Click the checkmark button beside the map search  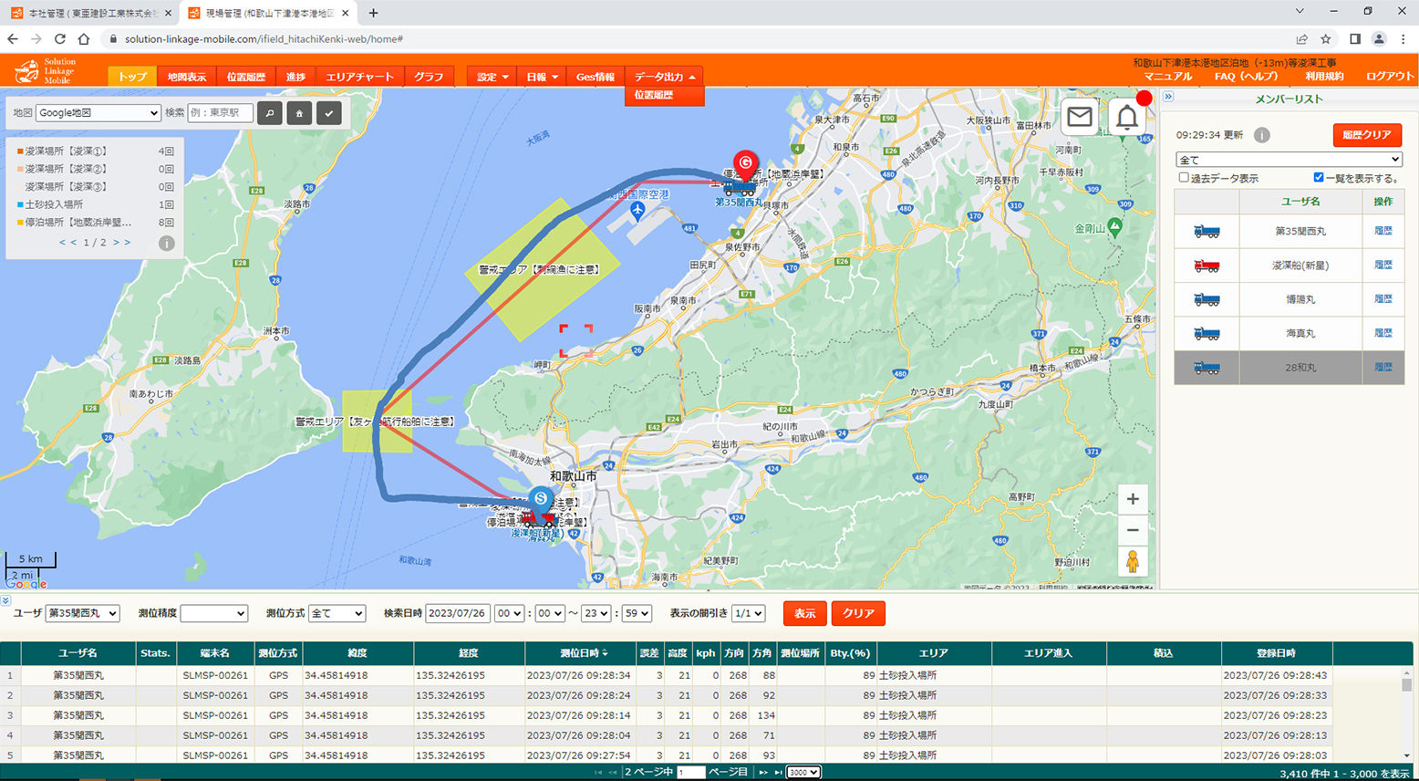[329, 113]
